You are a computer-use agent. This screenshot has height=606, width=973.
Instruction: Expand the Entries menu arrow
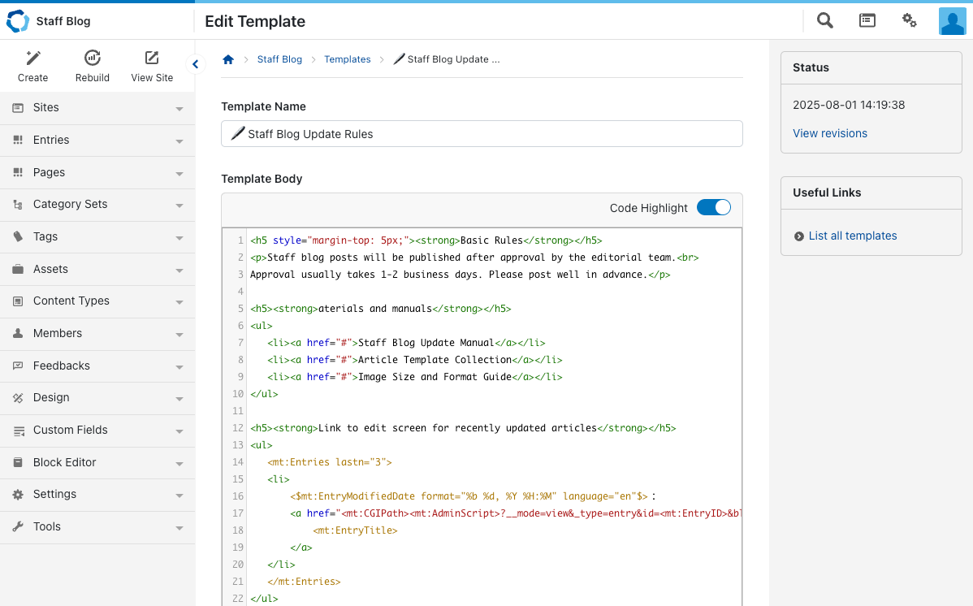click(x=179, y=141)
